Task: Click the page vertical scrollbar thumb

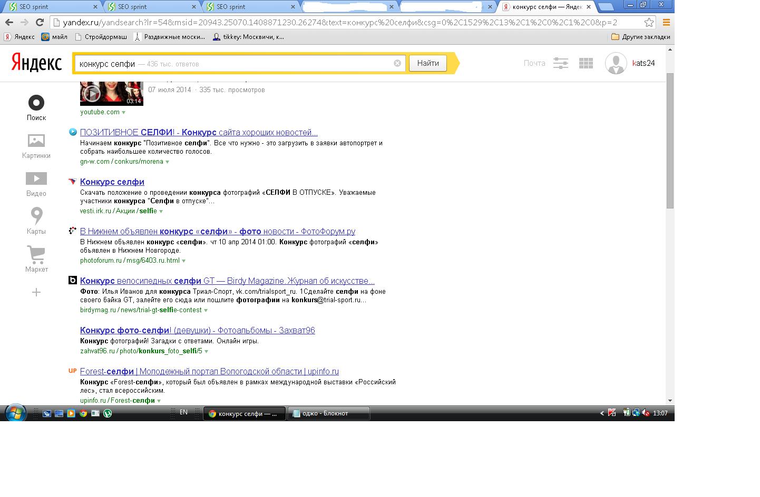Action: click(x=670, y=141)
